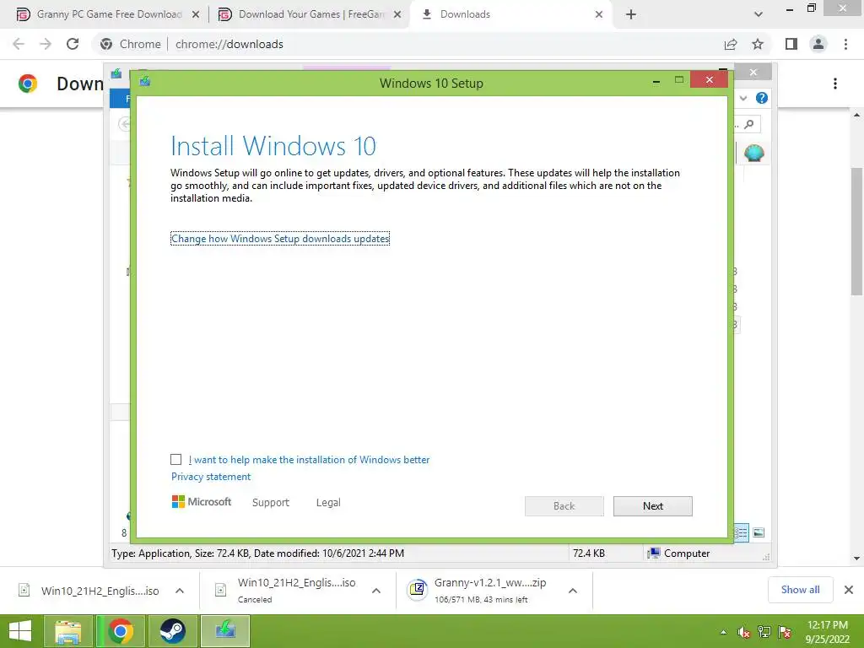Click the Windows 10 Setup title bar icon
Screen dimensions: 864x648
(x=145, y=82)
